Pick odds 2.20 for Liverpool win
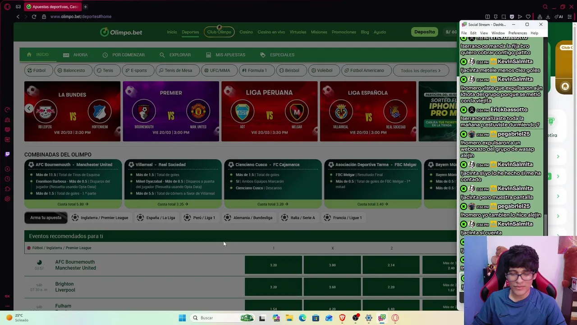 (x=391, y=287)
